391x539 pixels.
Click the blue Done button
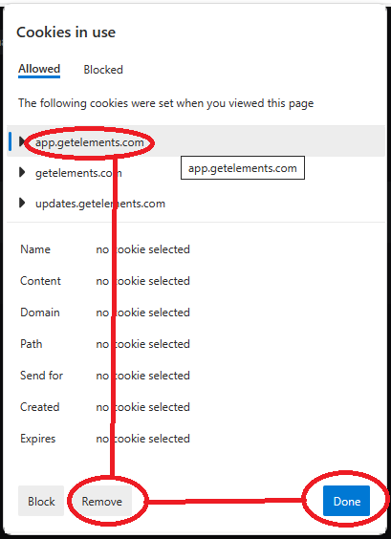pos(346,501)
